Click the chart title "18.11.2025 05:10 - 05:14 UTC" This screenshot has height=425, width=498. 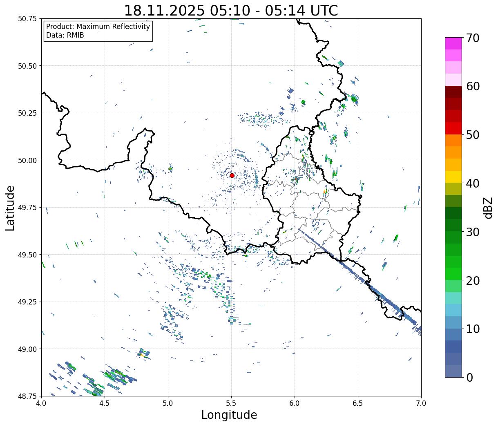click(x=231, y=10)
